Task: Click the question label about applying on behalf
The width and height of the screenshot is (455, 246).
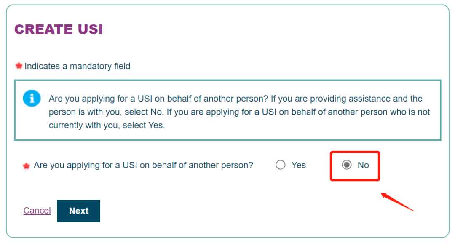Action: coord(143,165)
